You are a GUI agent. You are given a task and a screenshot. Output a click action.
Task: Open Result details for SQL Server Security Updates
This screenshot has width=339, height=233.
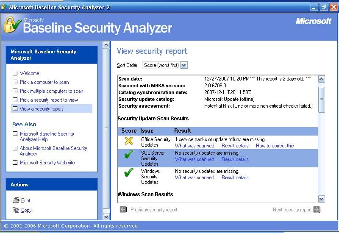[x=235, y=159]
